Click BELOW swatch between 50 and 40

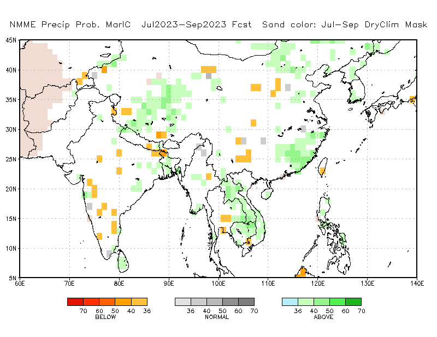coord(123,302)
